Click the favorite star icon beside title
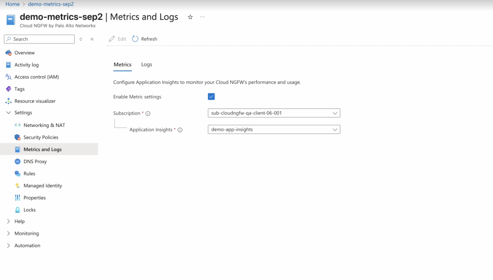 coord(190,17)
